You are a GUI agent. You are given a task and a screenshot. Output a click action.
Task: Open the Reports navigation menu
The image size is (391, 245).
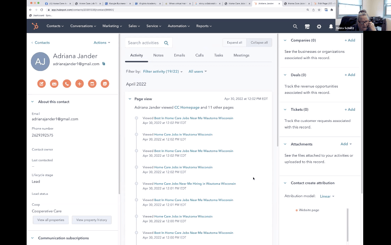tap(204, 26)
